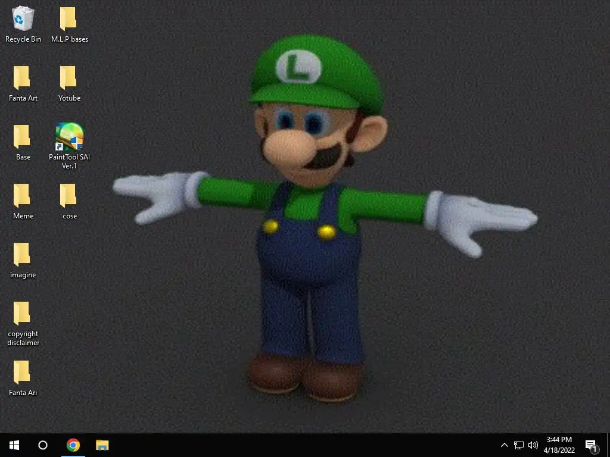
Task: Select the imagine folder icon
Action: tap(22, 255)
